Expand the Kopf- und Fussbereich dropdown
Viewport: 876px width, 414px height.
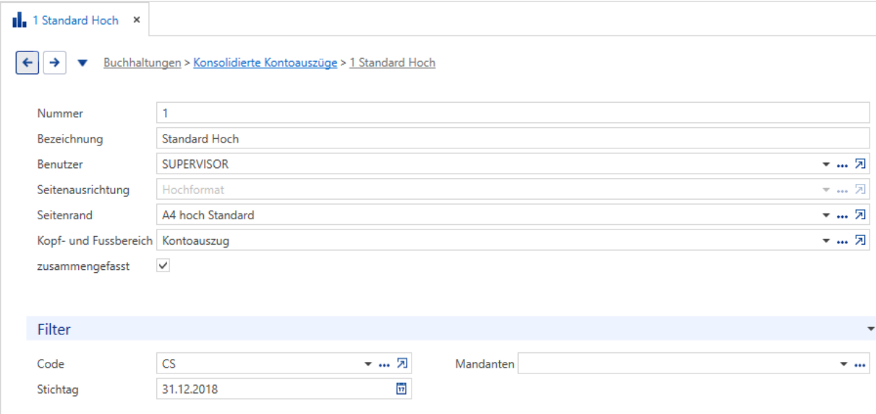click(826, 242)
